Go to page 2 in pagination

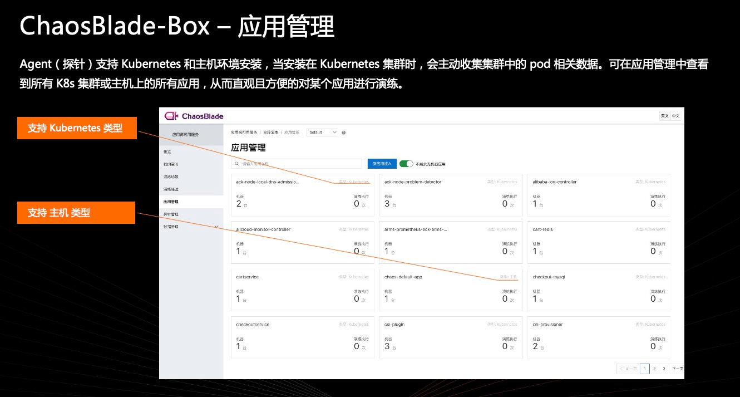tap(654, 369)
